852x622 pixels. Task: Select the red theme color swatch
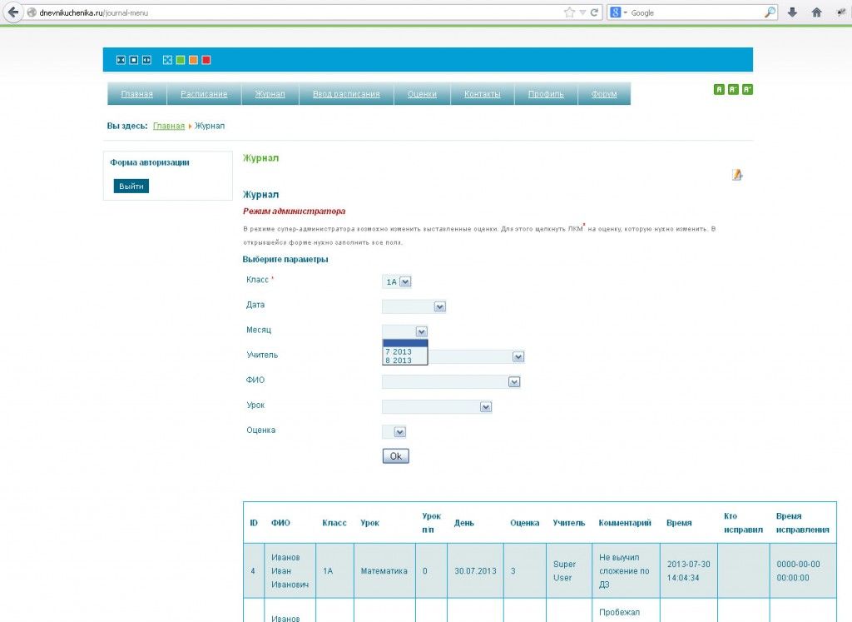pyautogui.click(x=206, y=60)
